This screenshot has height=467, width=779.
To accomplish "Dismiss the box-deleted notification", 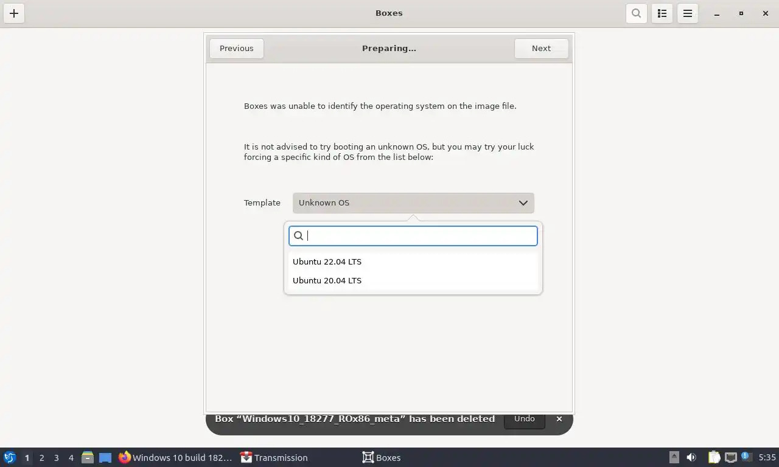I will coord(559,419).
